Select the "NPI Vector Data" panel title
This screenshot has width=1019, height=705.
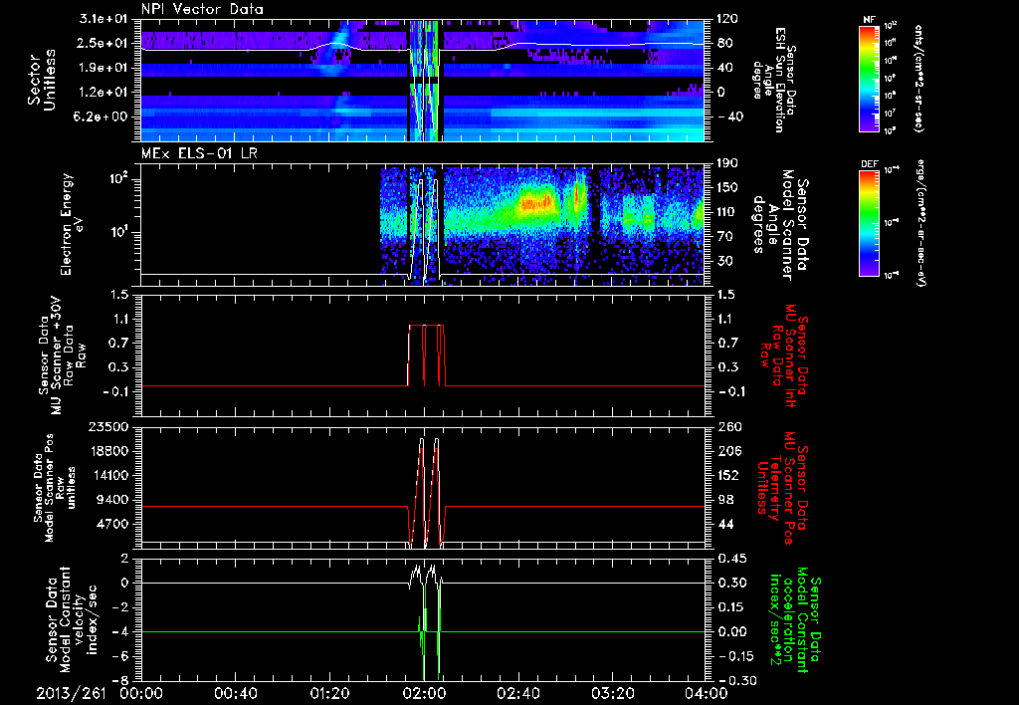203,9
